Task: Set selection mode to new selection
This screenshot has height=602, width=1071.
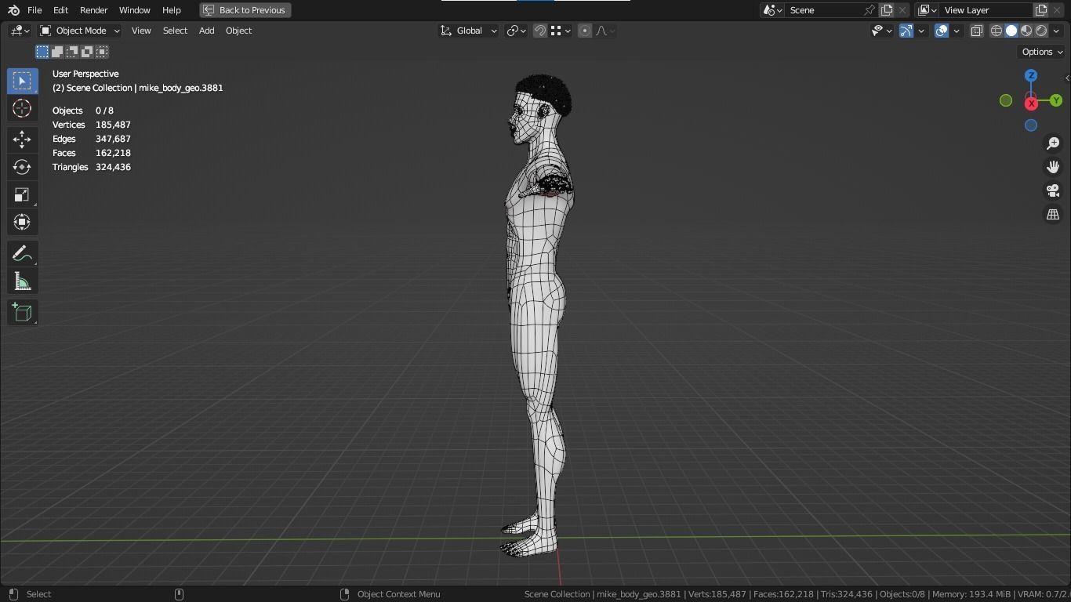Action: pyautogui.click(x=42, y=52)
